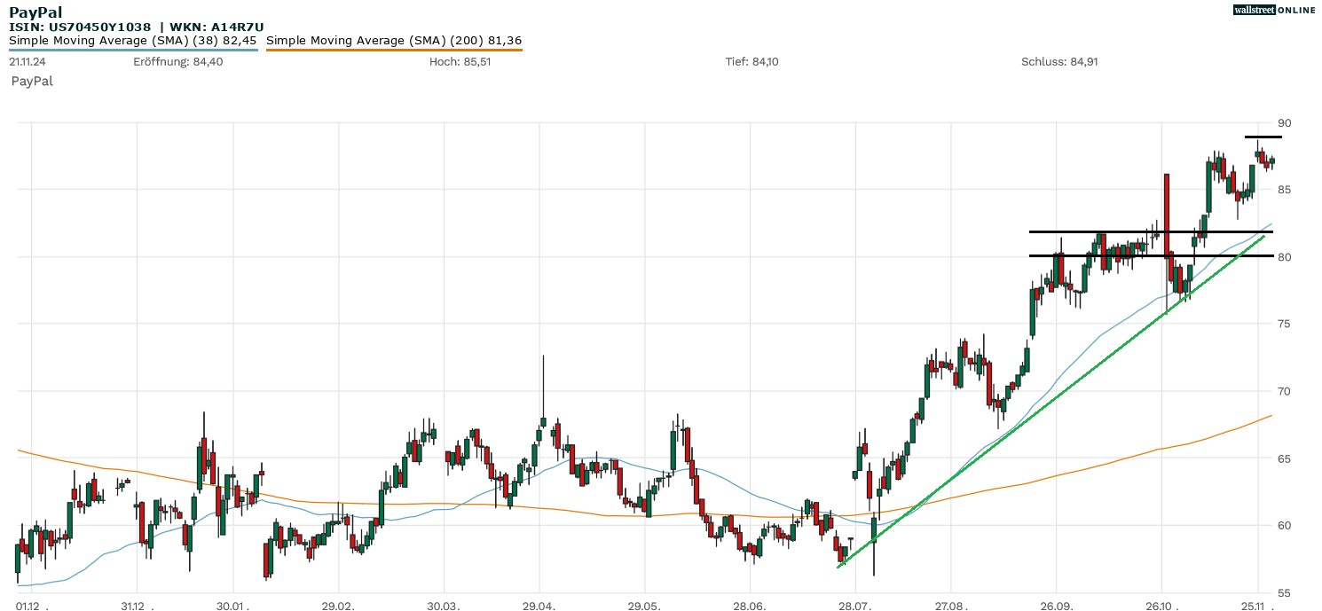Click the blue underline beneath SMA (38) legend
Image resolution: width=1322 pixels, height=611 pixels.
pyautogui.click(x=133, y=50)
